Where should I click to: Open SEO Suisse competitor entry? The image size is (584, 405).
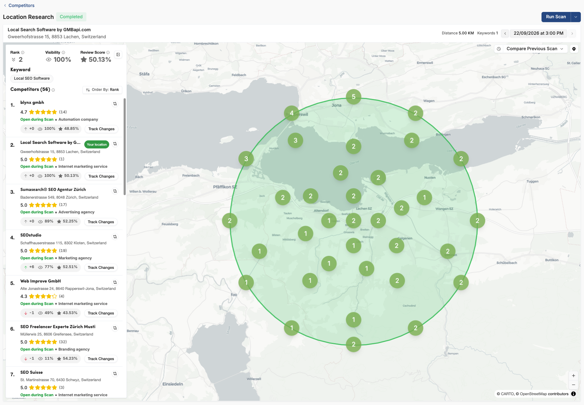[64, 383]
